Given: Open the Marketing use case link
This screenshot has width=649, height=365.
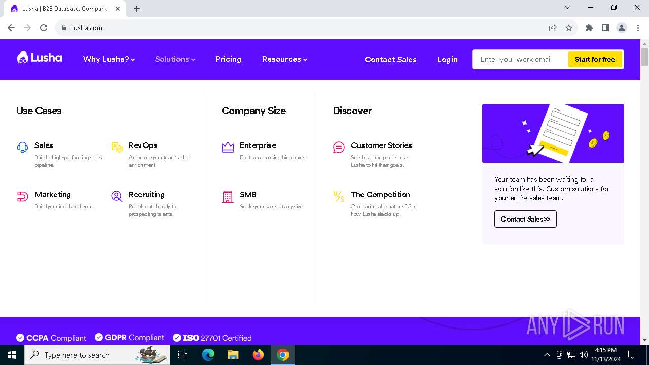Looking at the screenshot, I should pyautogui.click(x=53, y=194).
